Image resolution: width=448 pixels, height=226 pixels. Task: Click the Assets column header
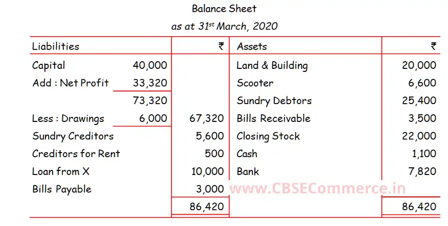252,46
